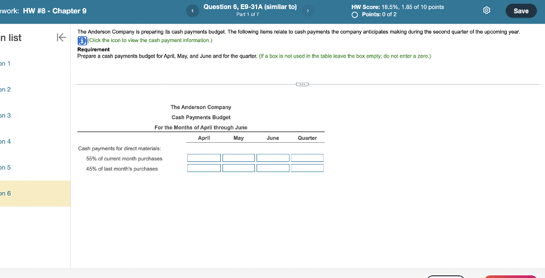This screenshot has height=278, width=545.
Task: Click '55% of current month purchases' label
Action: pyautogui.click(x=124, y=159)
